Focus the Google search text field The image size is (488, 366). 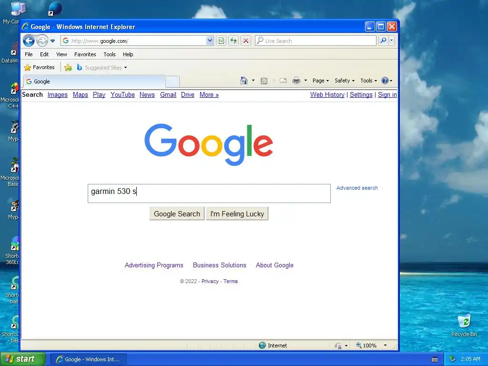tap(209, 193)
